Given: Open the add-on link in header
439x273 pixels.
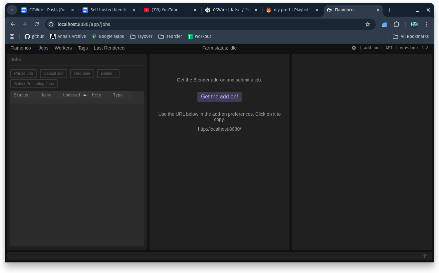Looking at the screenshot, I should pyautogui.click(x=371, y=48).
